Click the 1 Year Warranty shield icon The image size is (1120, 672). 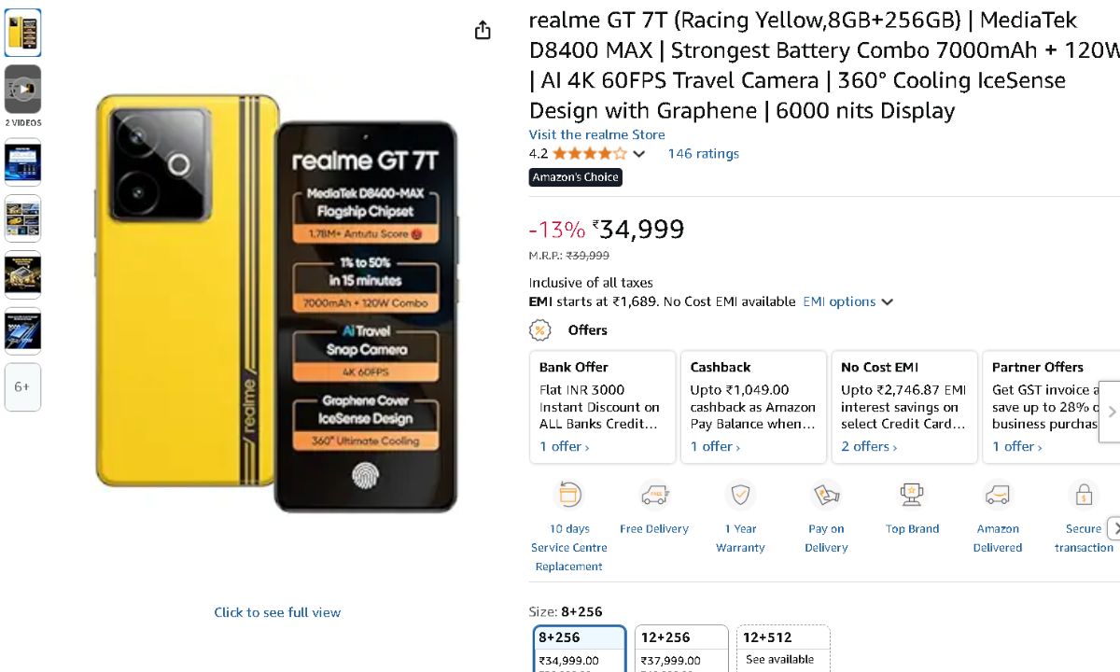coord(740,494)
